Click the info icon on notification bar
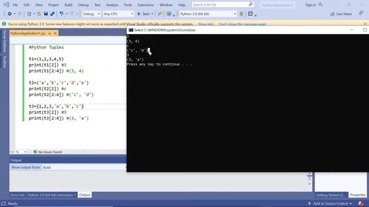Image resolution: width=369 pixels, height=207 pixels. tap(4, 24)
